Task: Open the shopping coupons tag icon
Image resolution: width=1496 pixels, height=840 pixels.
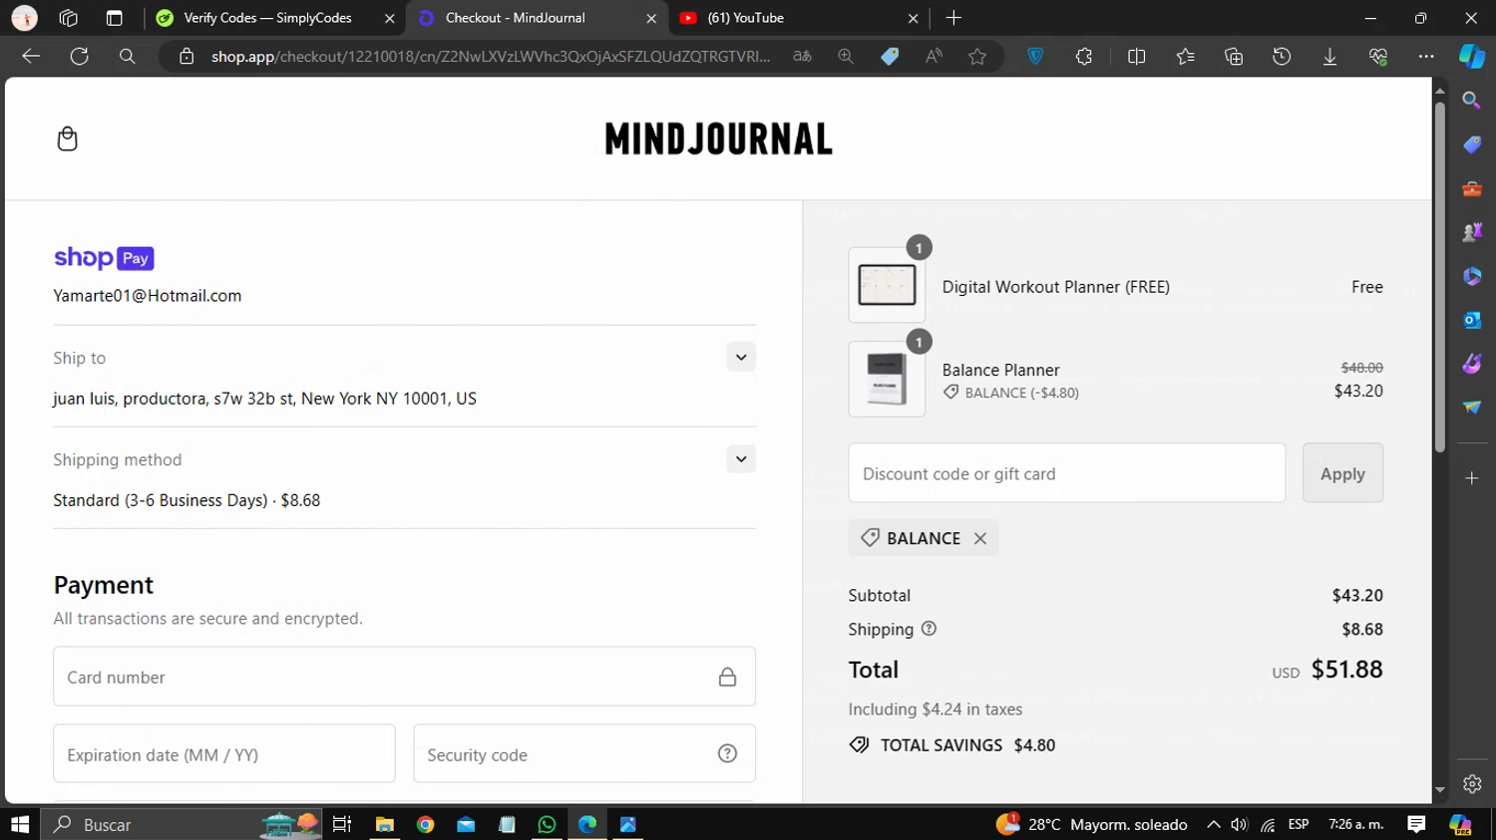Action: pyautogui.click(x=890, y=57)
